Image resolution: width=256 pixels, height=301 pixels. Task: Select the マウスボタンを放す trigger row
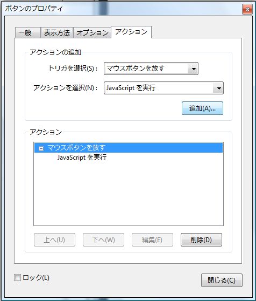coord(129,148)
